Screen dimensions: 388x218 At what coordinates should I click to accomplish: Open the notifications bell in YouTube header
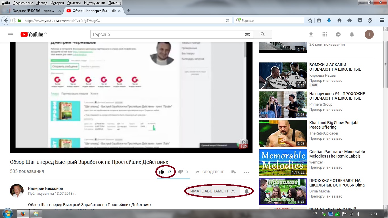(x=352, y=34)
